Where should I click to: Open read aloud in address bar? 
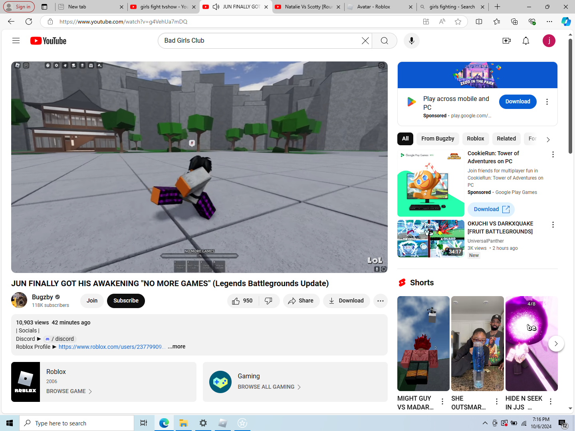442,22
